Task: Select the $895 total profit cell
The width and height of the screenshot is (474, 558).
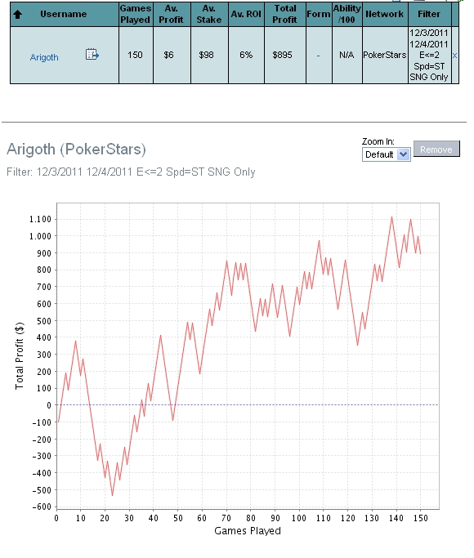Action: click(285, 56)
